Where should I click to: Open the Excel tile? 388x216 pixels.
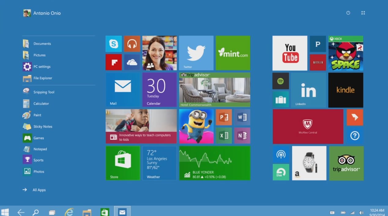[x=224, y=136]
